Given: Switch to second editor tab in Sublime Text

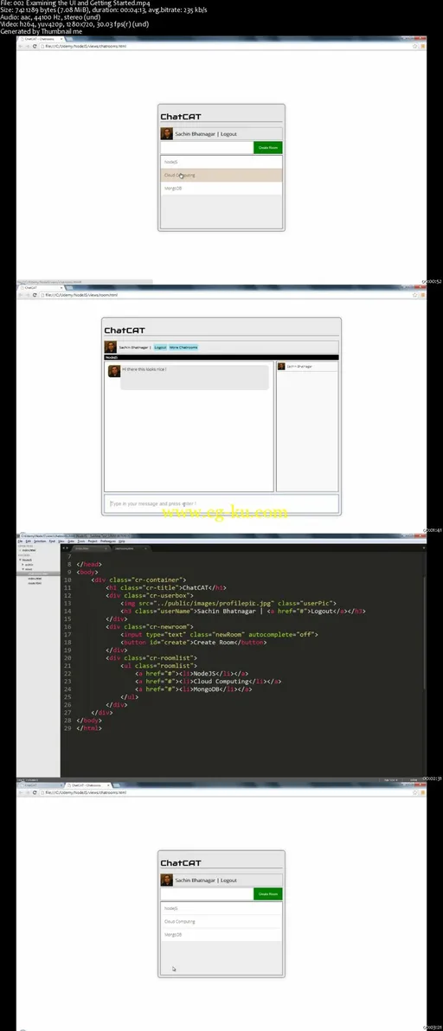Looking at the screenshot, I should point(130,548).
